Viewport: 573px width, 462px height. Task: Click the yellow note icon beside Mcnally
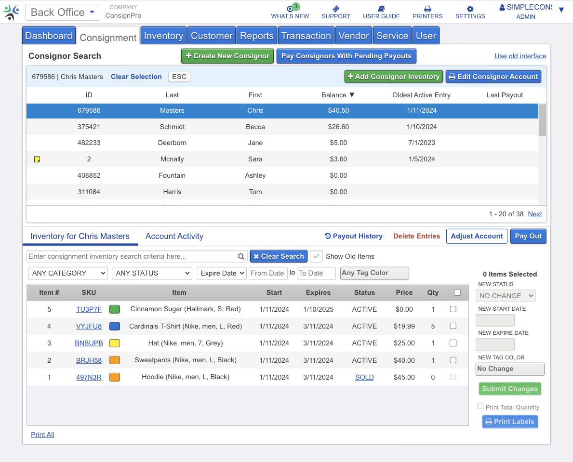click(37, 159)
